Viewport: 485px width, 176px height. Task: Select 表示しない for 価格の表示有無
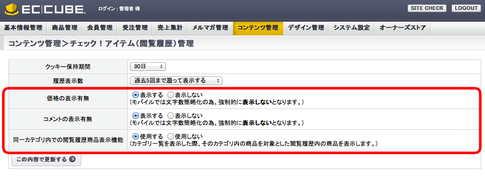click(170, 95)
